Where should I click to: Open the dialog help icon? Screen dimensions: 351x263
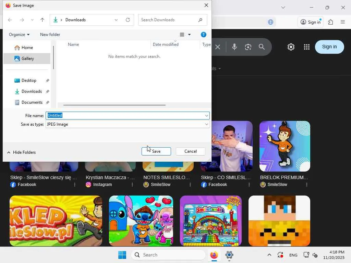pyautogui.click(x=203, y=35)
